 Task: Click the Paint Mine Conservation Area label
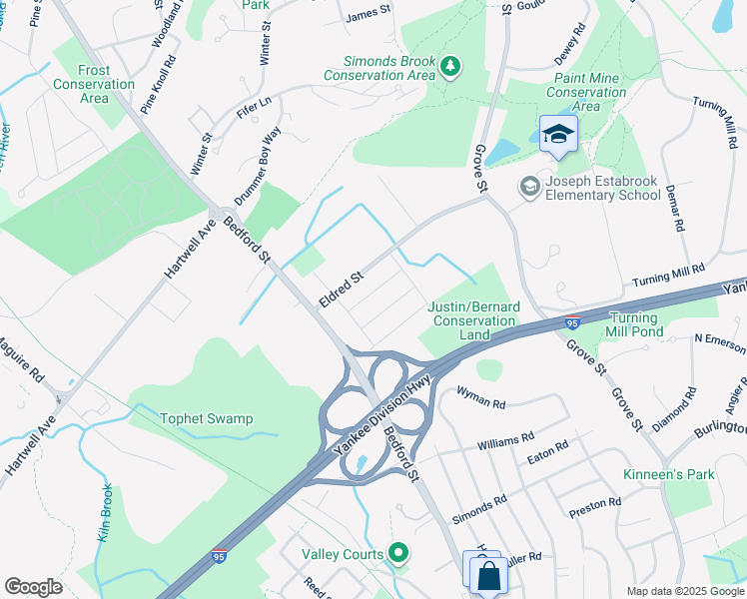coord(586,92)
